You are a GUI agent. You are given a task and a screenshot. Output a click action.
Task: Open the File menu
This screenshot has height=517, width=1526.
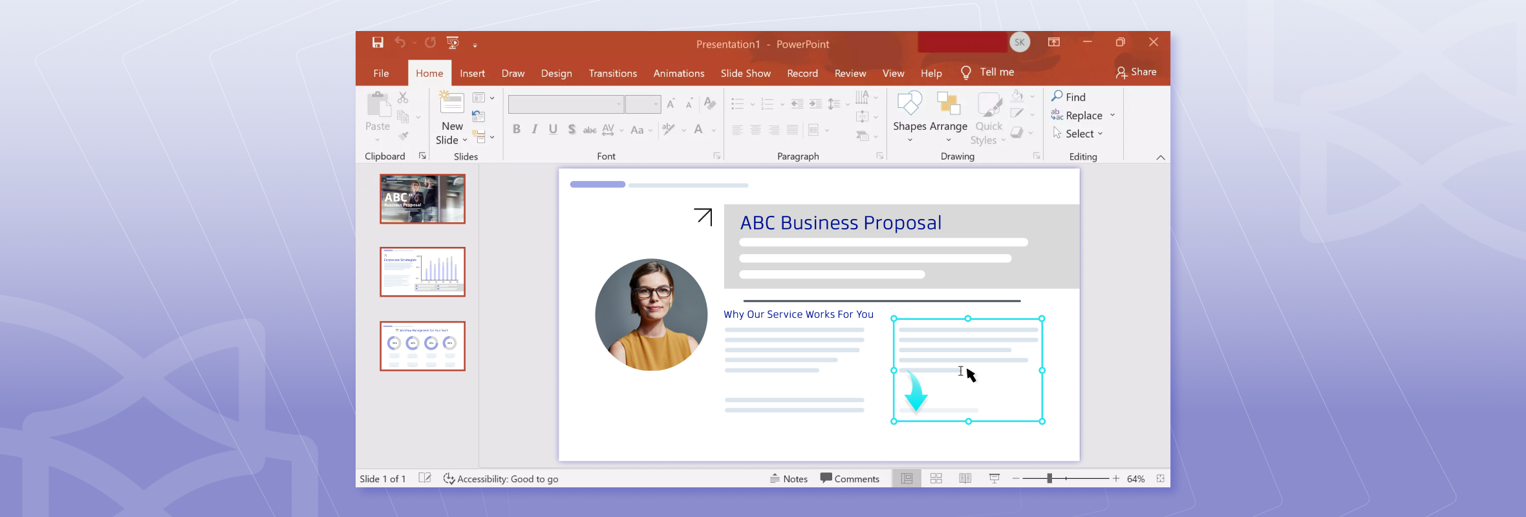[x=381, y=73]
